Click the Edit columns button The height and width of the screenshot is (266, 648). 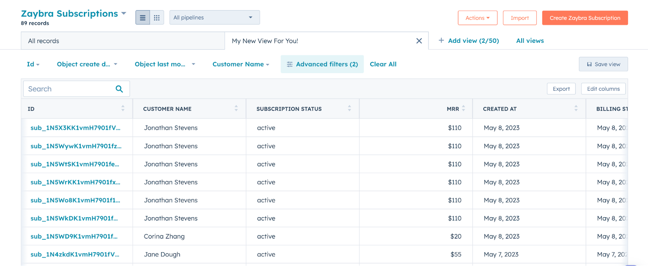[x=603, y=89]
